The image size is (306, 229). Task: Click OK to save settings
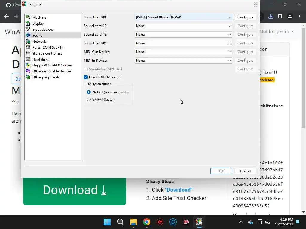pos(221,171)
